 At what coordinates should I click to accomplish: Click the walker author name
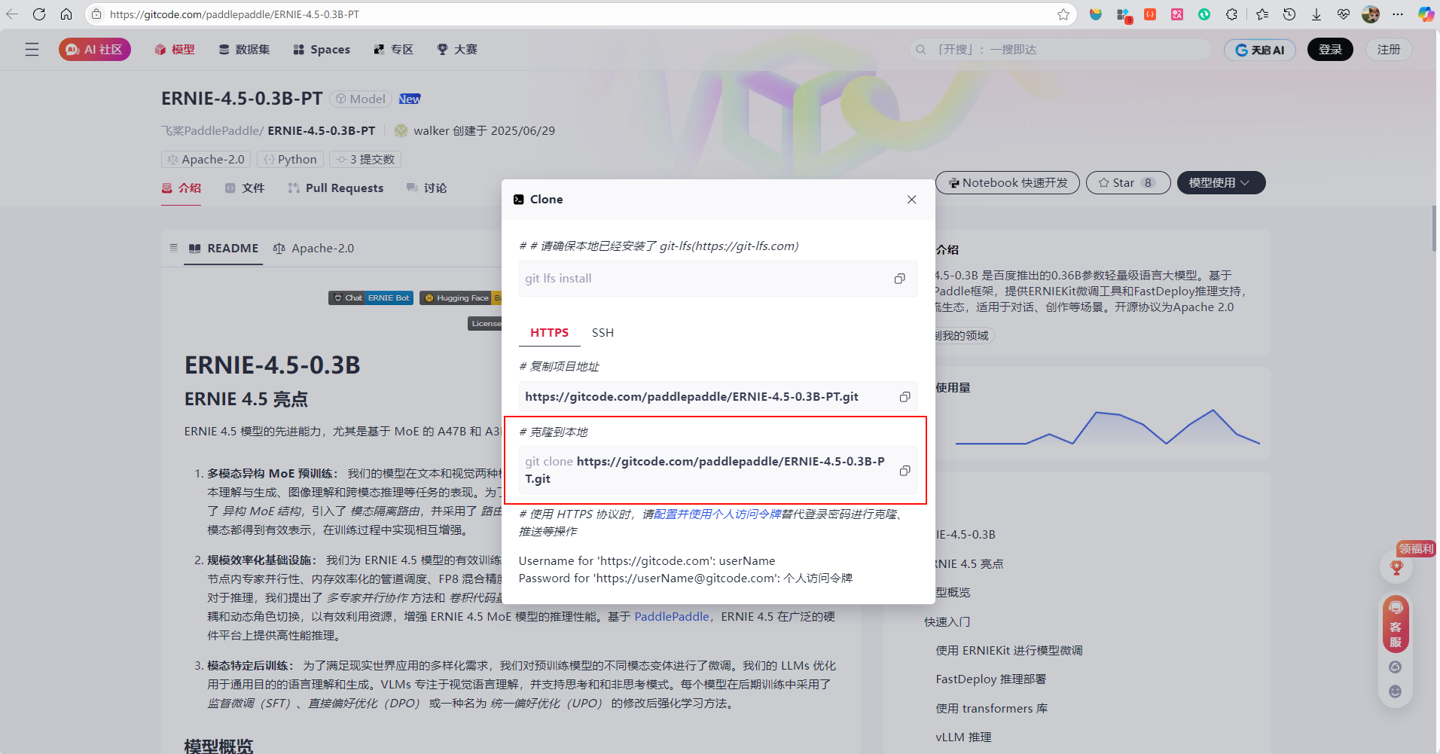point(432,131)
